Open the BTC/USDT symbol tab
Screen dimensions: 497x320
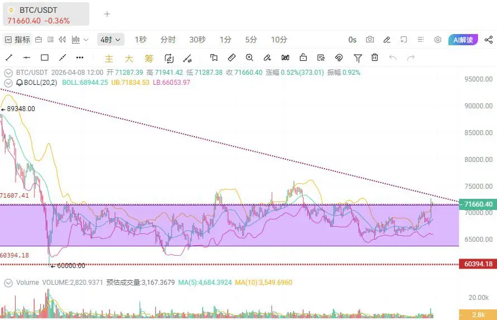46,14
